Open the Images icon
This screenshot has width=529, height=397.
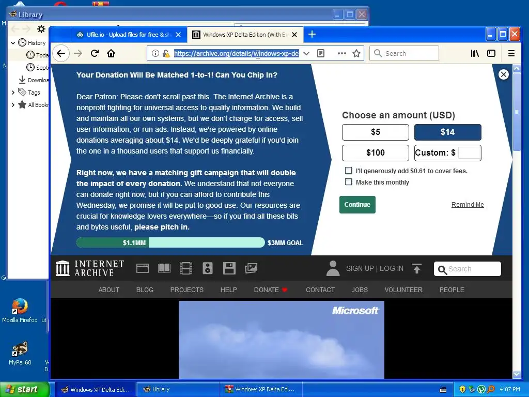(251, 268)
